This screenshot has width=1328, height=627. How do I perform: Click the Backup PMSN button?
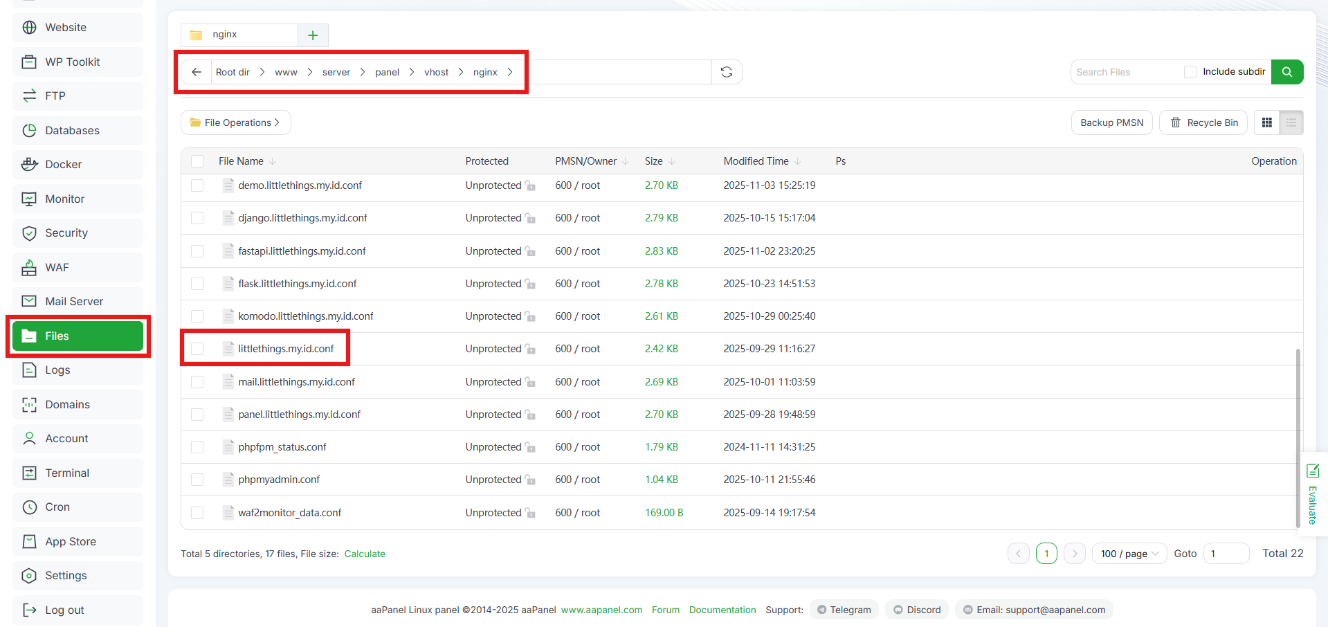(1112, 122)
